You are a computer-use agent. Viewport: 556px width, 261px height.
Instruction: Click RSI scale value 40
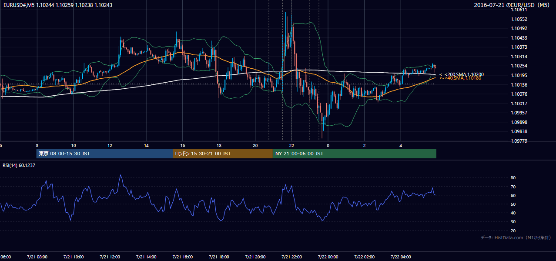(x=513, y=213)
